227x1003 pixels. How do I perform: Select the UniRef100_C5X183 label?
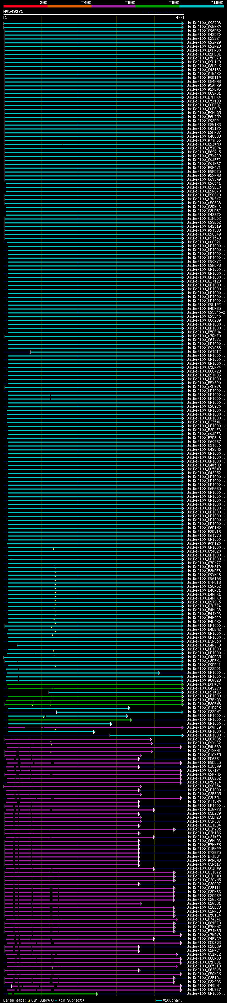pos(203,101)
